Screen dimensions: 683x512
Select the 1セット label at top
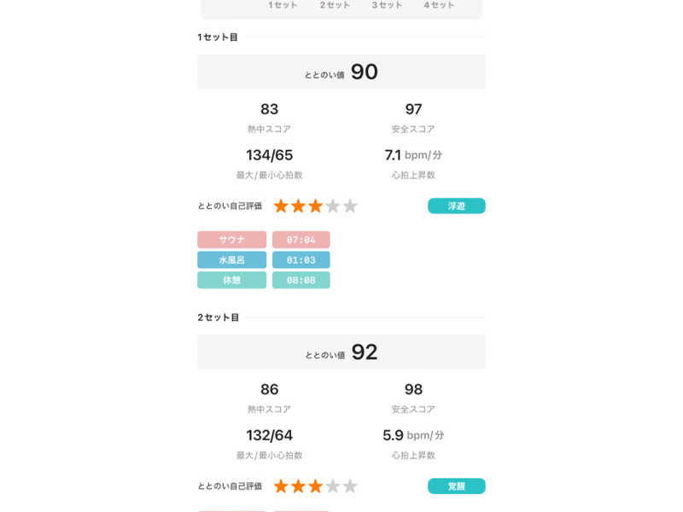point(283,5)
